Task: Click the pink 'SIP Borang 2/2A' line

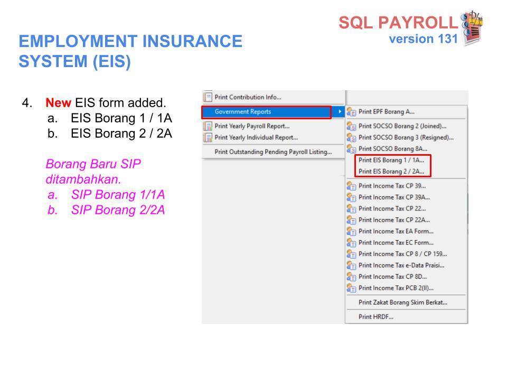Action: (x=118, y=210)
